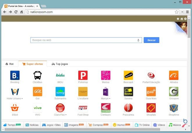
Task: Select the Super ofertas tab
Action: pyautogui.click(x=33, y=64)
